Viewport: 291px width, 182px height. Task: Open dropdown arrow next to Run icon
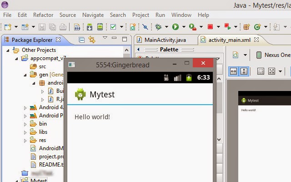tap(184, 27)
